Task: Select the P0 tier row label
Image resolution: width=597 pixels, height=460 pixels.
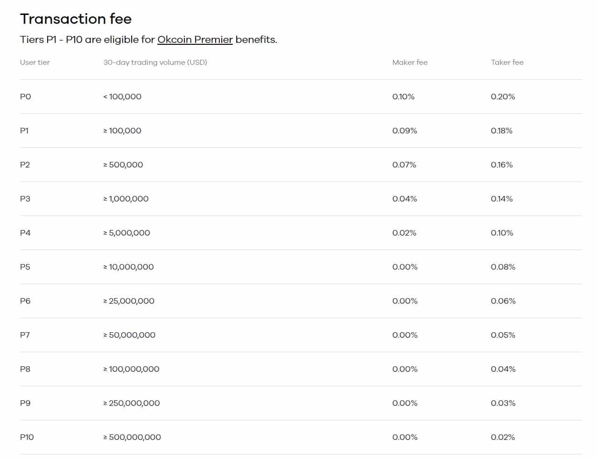Action: [x=25, y=97]
